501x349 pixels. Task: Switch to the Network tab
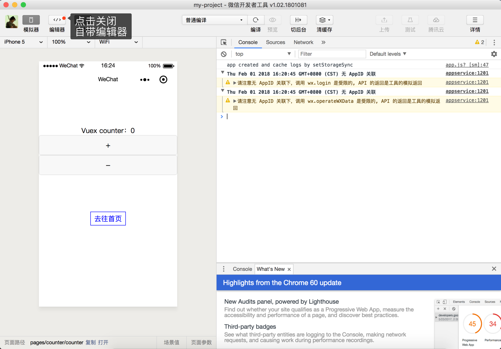pyautogui.click(x=303, y=42)
